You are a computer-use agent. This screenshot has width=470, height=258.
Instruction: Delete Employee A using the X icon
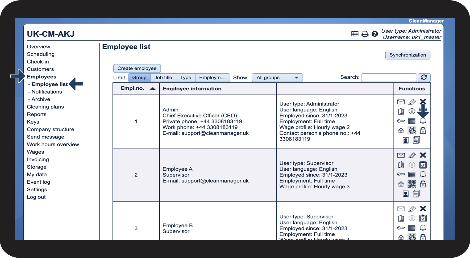pyautogui.click(x=423, y=155)
